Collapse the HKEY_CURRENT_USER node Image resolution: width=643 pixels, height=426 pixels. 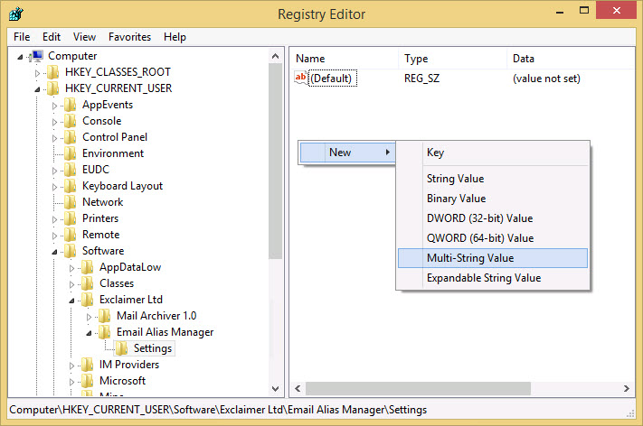tap(37, 89)
